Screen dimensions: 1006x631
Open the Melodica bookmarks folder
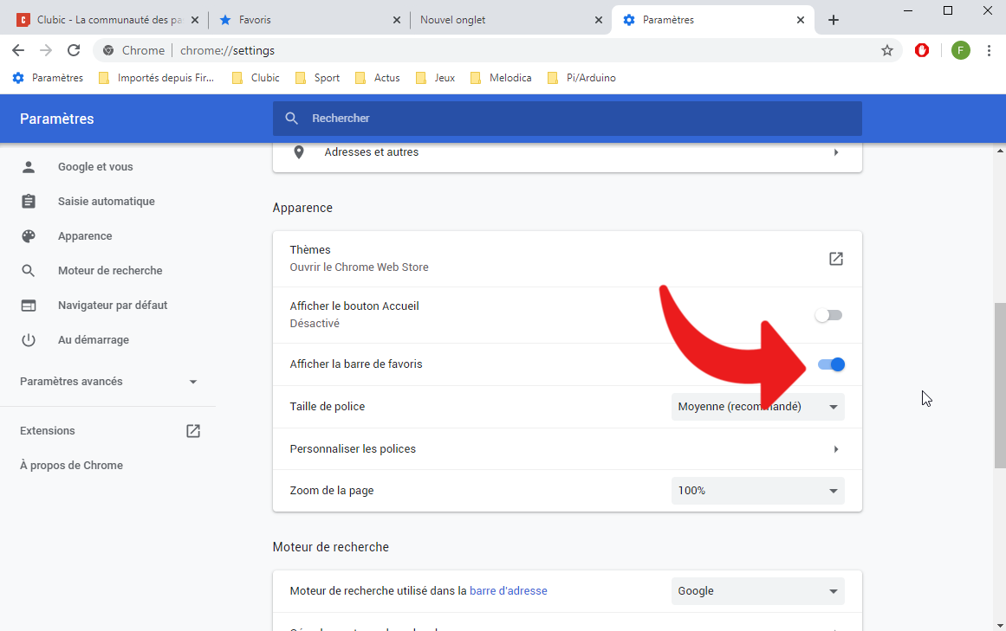tap(501, 78)
